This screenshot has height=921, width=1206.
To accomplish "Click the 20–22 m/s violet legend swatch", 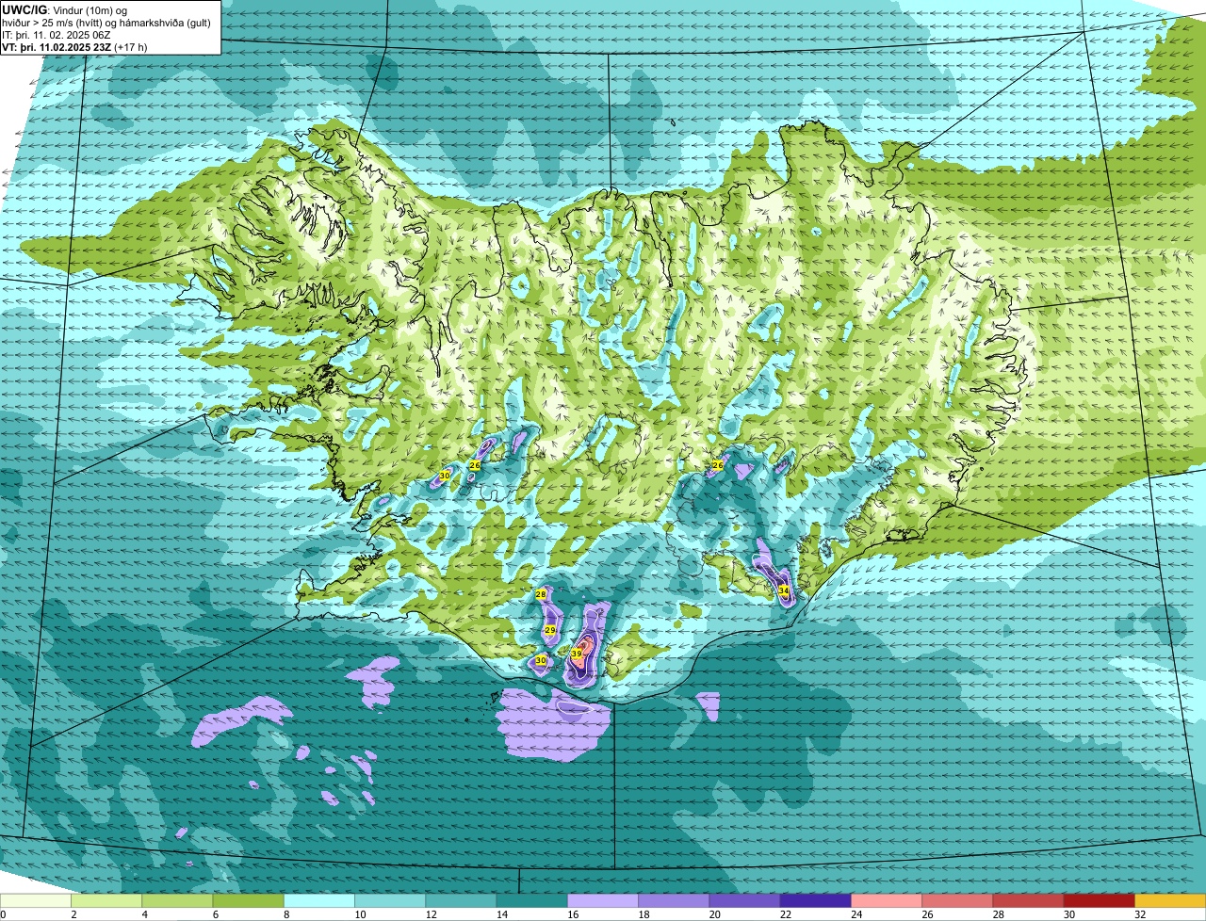I will [744, 901].
